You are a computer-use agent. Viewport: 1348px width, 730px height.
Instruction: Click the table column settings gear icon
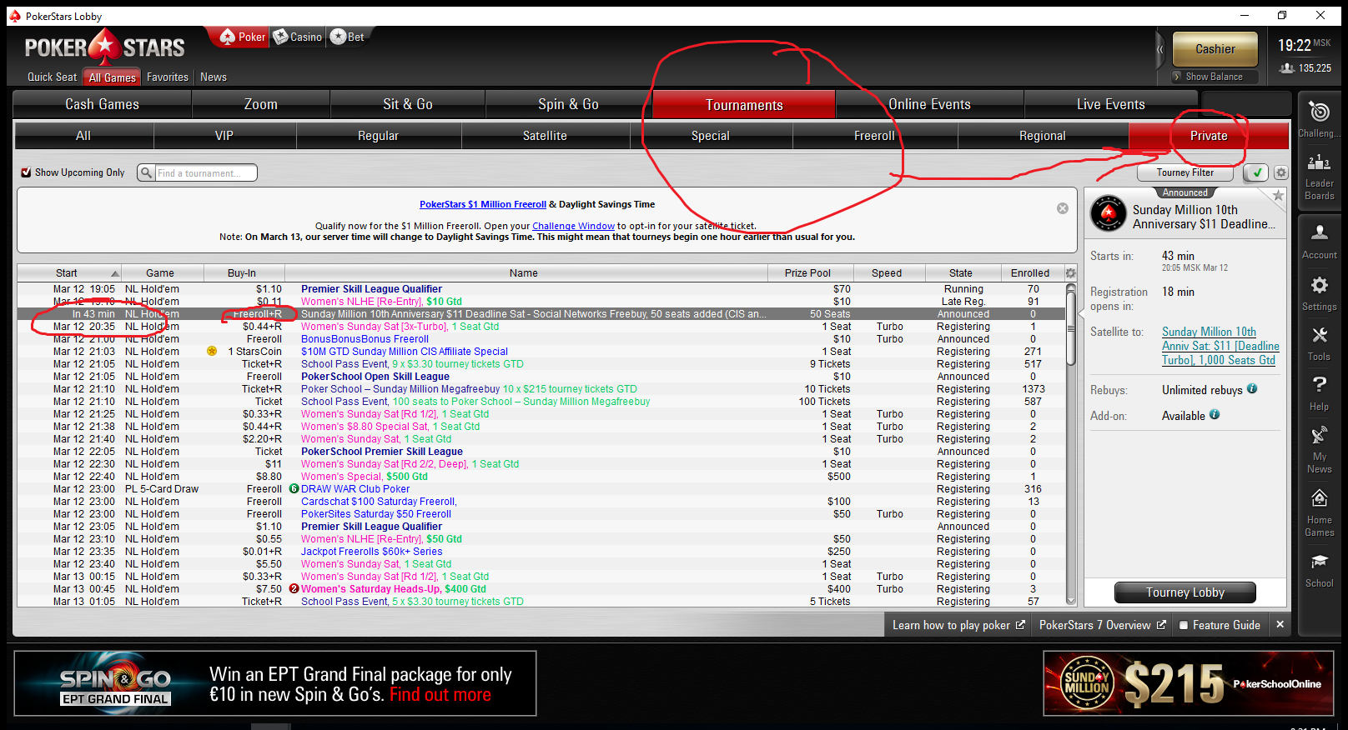pos(1071,272)
